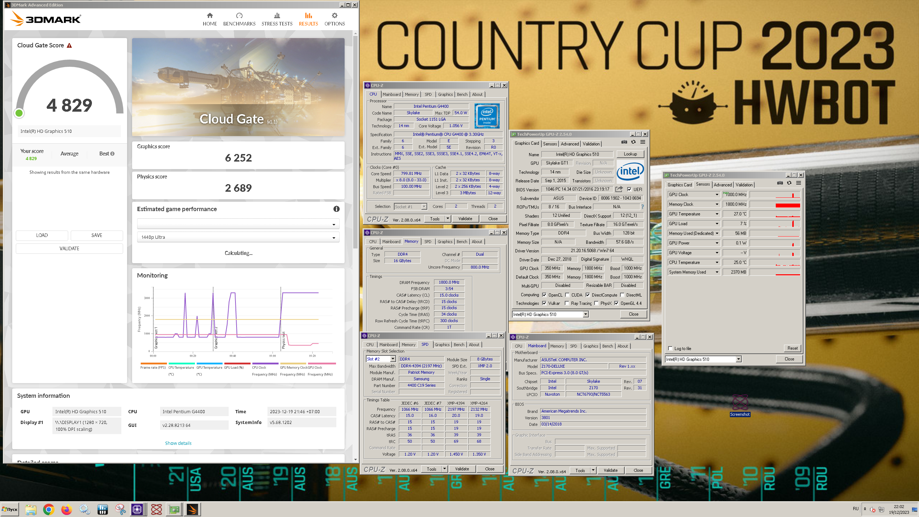919x517 pixels.
Task: Click refresh icon in GPU-Z Sensors window
Action: coord(789,183)
